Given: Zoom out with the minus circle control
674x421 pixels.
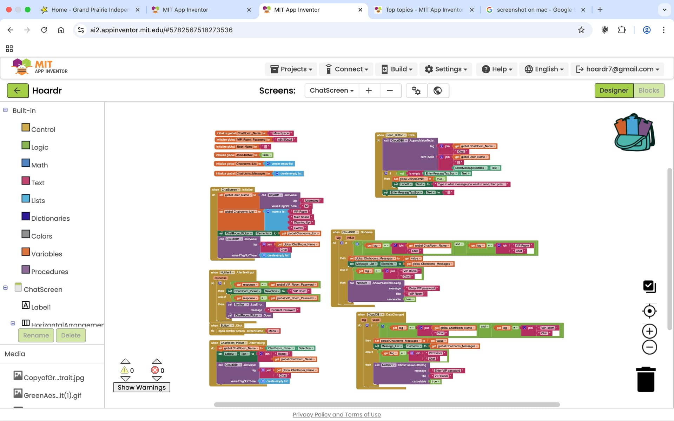Looking at the screenshot, I should [649, 347].
